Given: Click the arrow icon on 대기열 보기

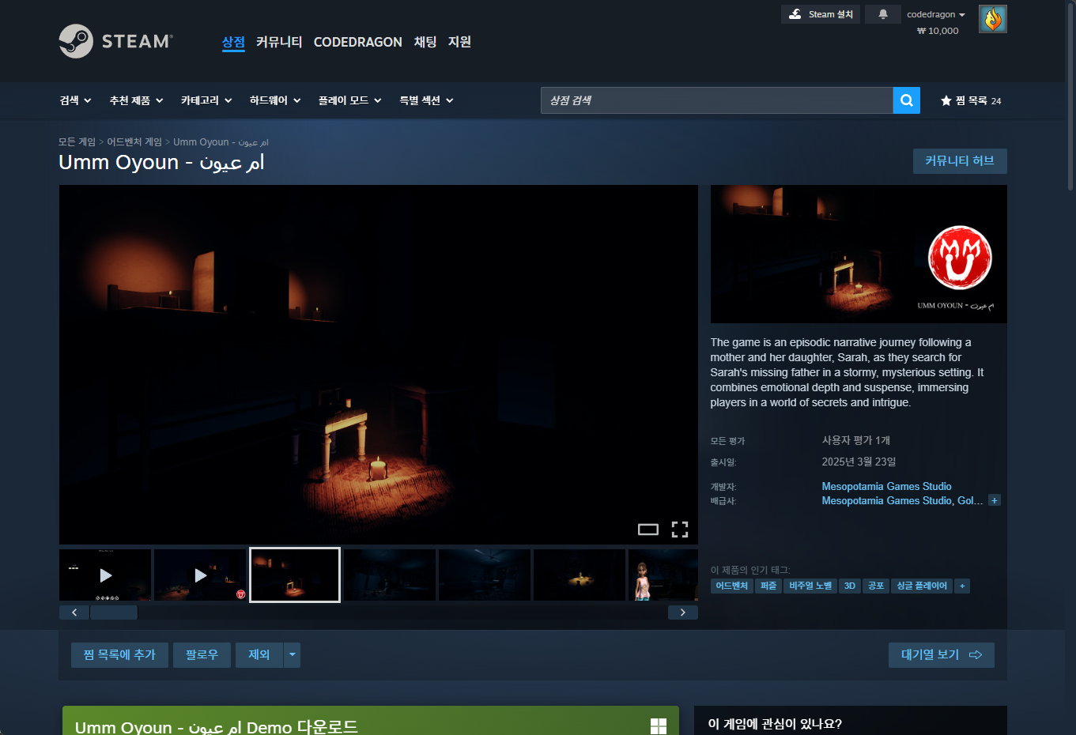Looking at the screenshot, I should coord(976,654).
